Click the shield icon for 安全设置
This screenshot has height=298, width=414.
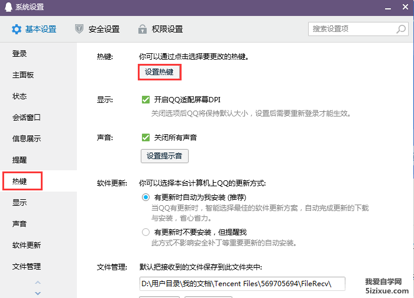tap(79, 29)
